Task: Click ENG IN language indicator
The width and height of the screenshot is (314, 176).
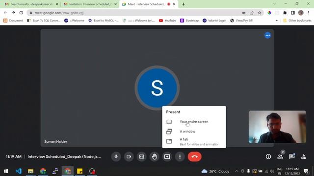Action: 279,171
